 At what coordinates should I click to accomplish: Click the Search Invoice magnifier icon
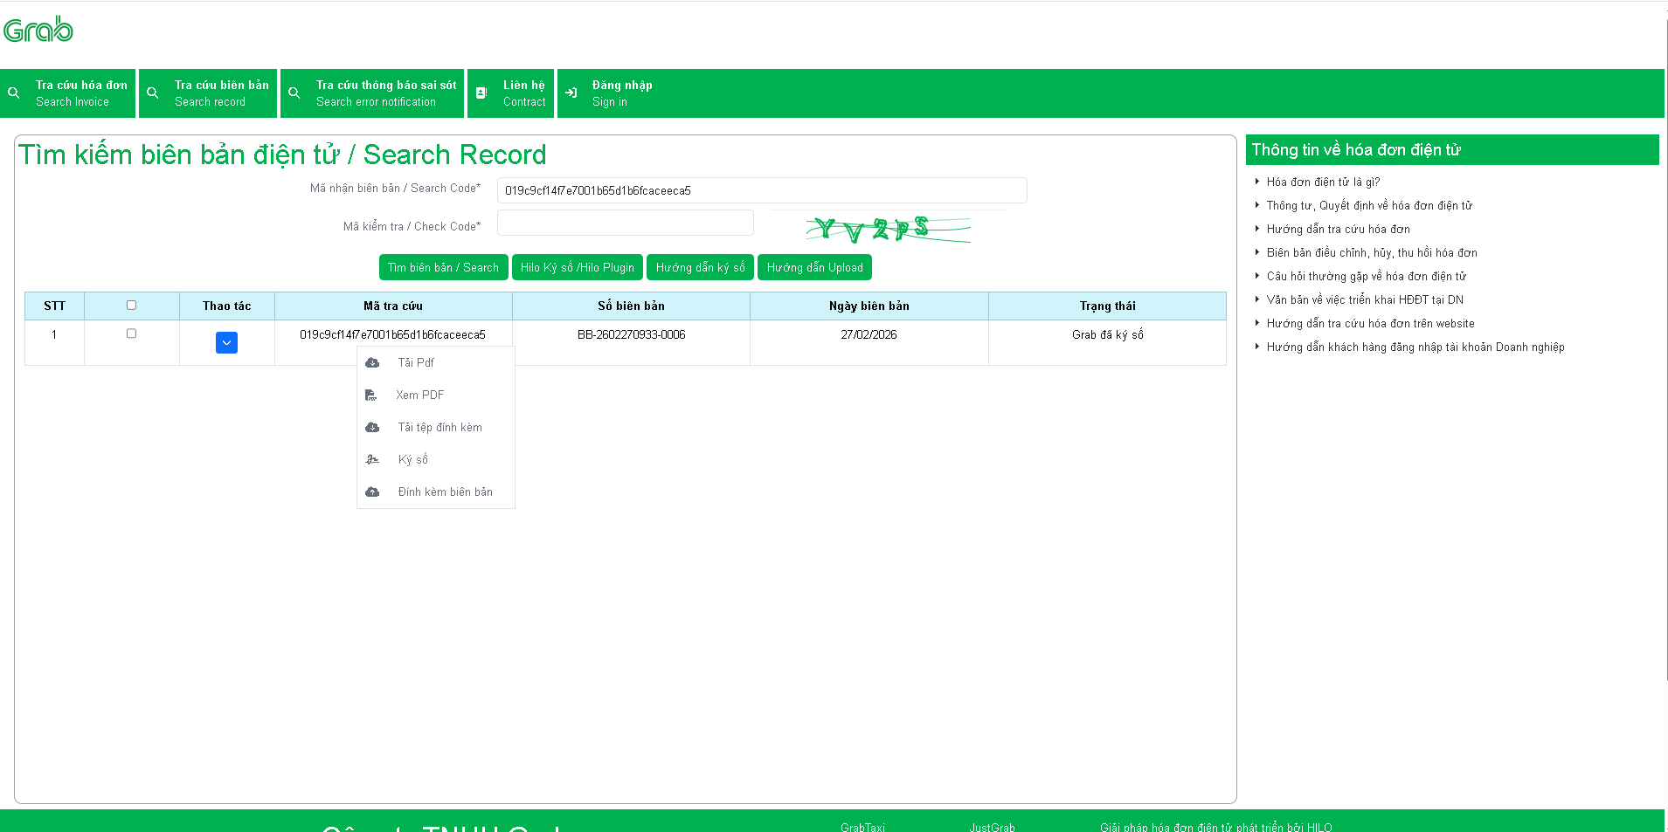[x=14, y=93]
